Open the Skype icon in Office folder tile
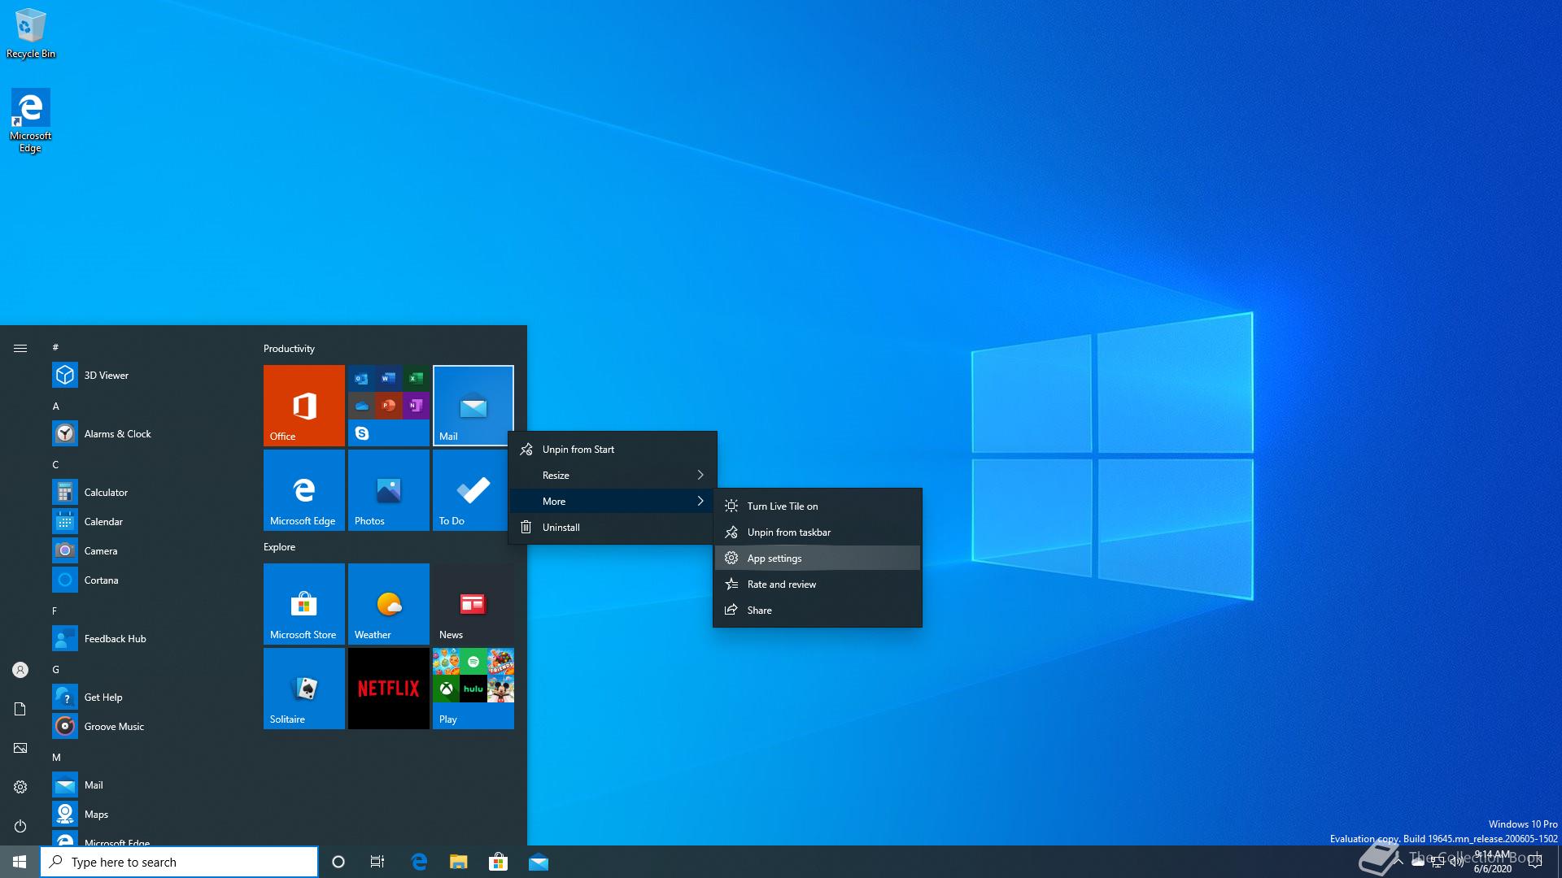 (362, 433)
